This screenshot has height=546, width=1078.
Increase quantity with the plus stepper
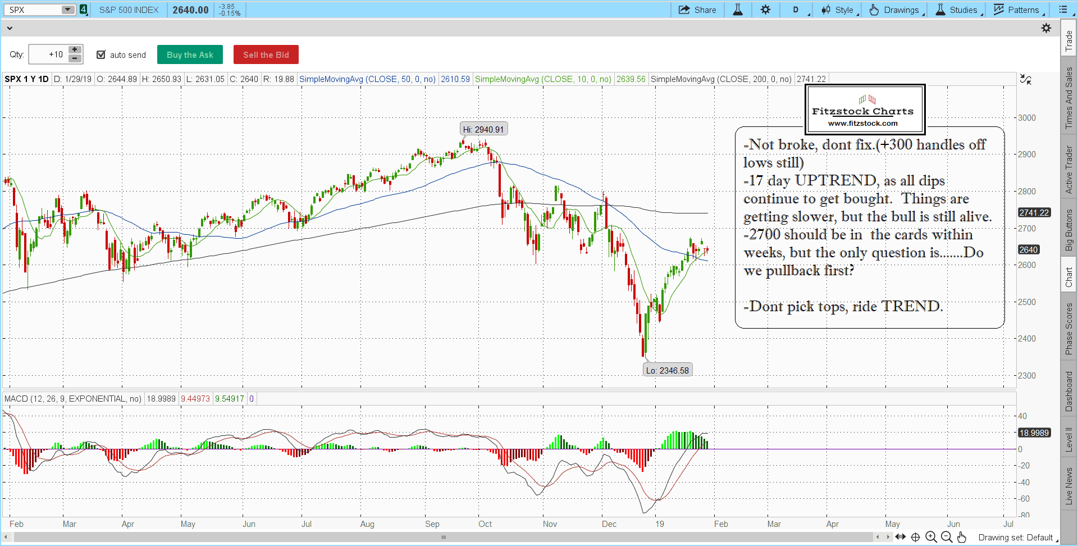click(x=75, y=50)
